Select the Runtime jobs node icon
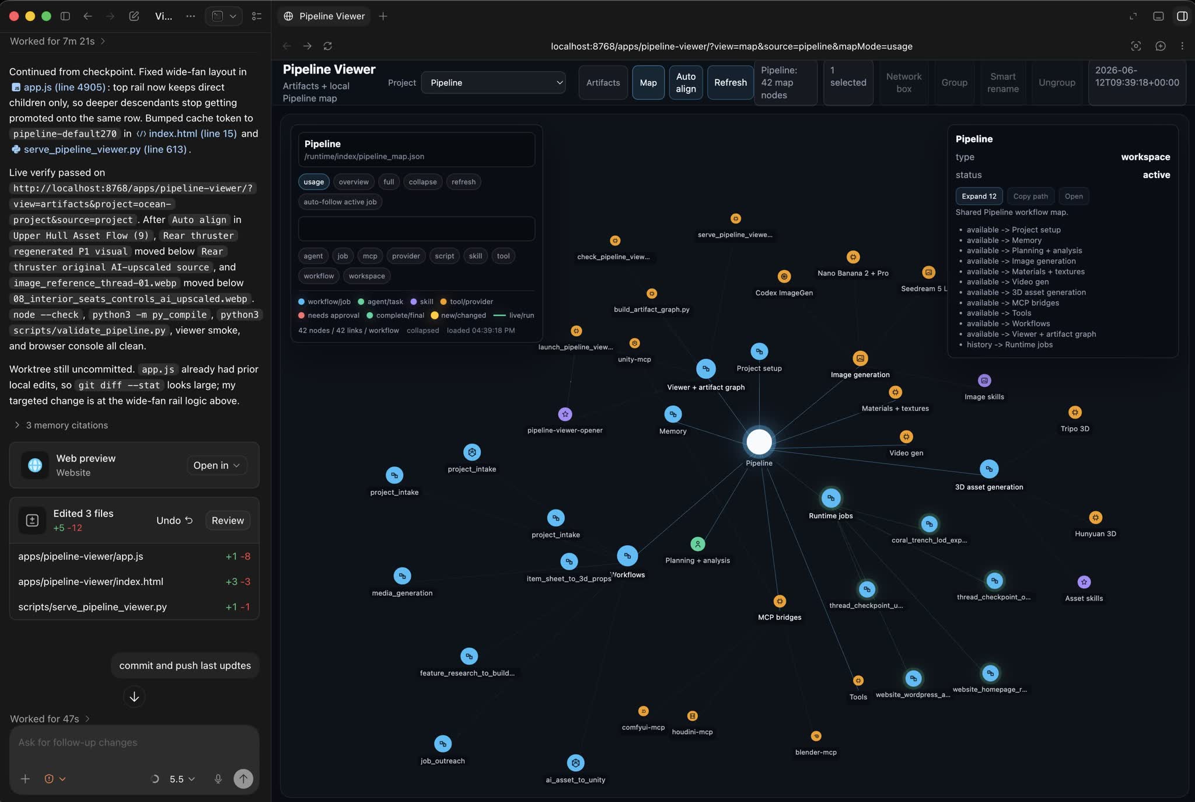Viewport: 1195px width, 802px height. coord(830,498)
